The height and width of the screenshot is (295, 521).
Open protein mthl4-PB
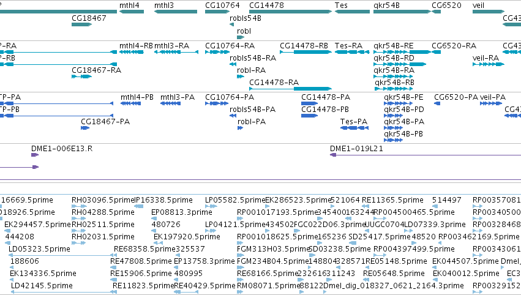[x=137, y=97]
